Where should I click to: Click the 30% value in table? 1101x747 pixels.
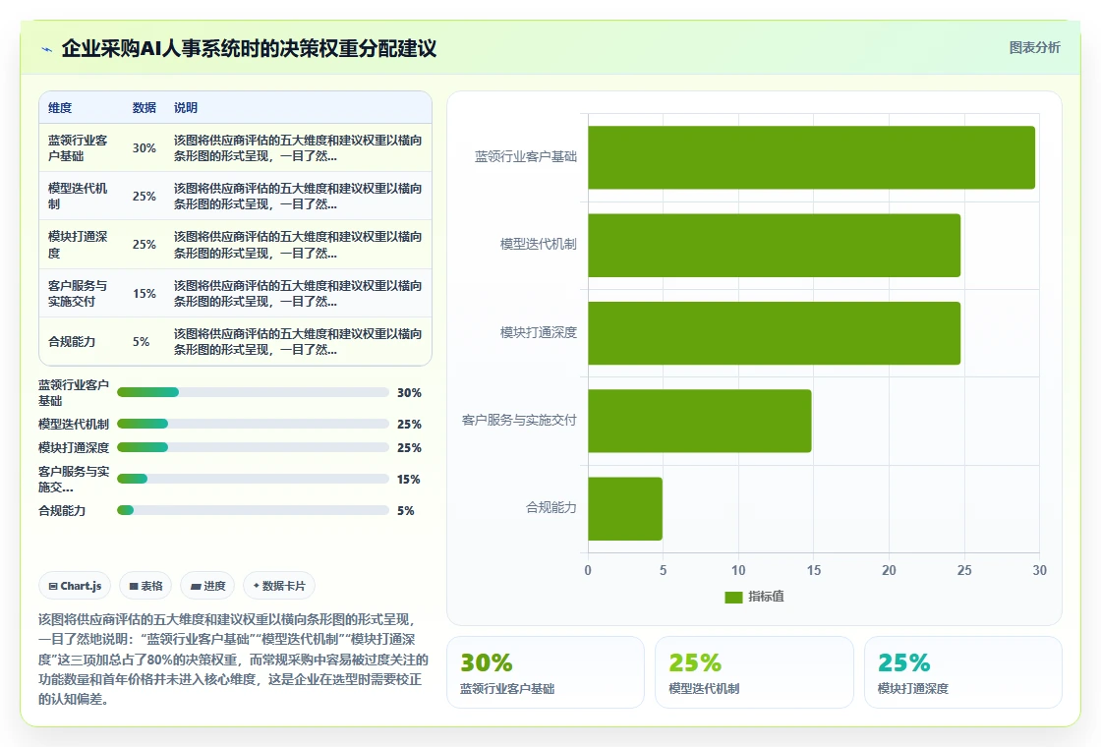pyautogui.click(x=144, y=148)
